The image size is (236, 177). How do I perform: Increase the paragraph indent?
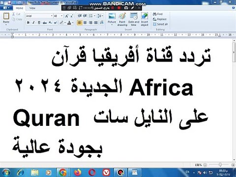(85, 16)
